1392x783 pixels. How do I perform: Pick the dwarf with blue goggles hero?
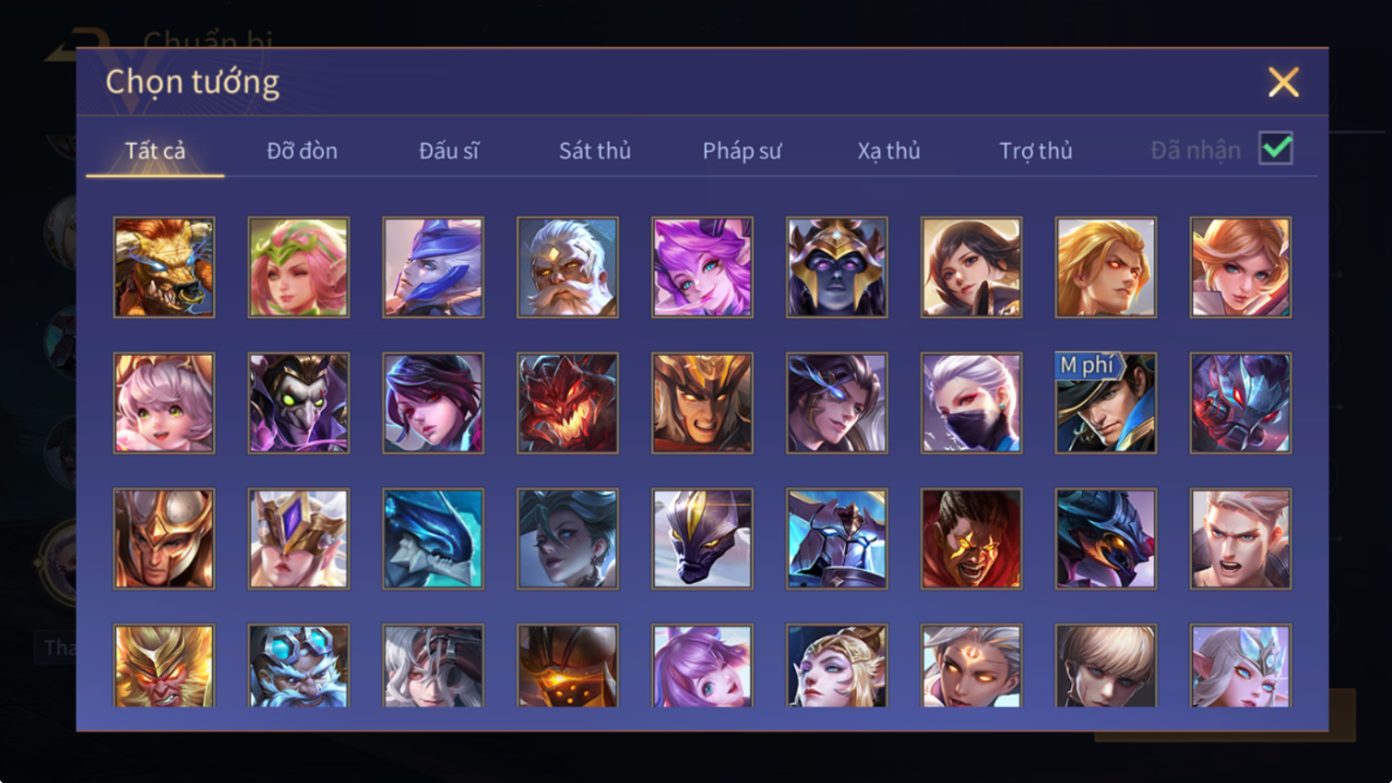click(x=298, y=666)
